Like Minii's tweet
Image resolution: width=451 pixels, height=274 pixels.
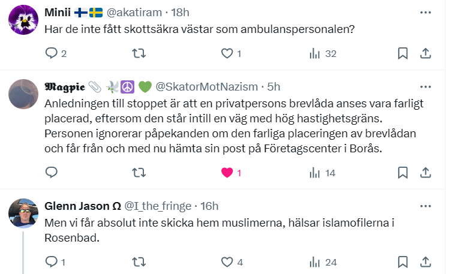(227, 53)
